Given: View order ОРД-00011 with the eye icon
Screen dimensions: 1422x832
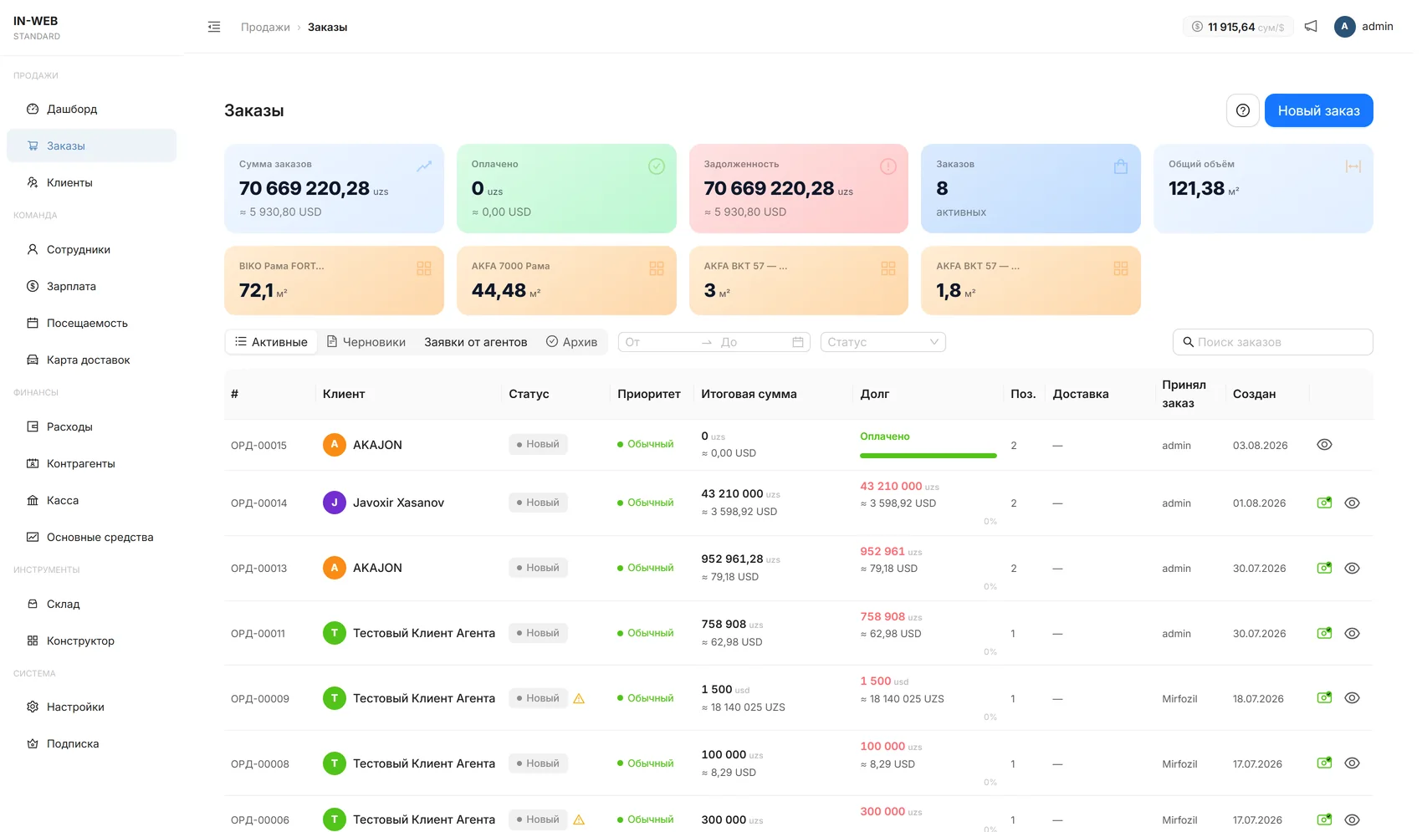Looking at the screenshot, I should click(x=1352, y=633).
